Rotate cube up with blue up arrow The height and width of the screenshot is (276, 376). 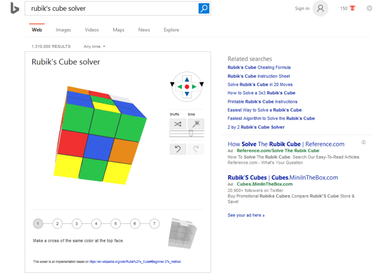click(x=187, y=79)
